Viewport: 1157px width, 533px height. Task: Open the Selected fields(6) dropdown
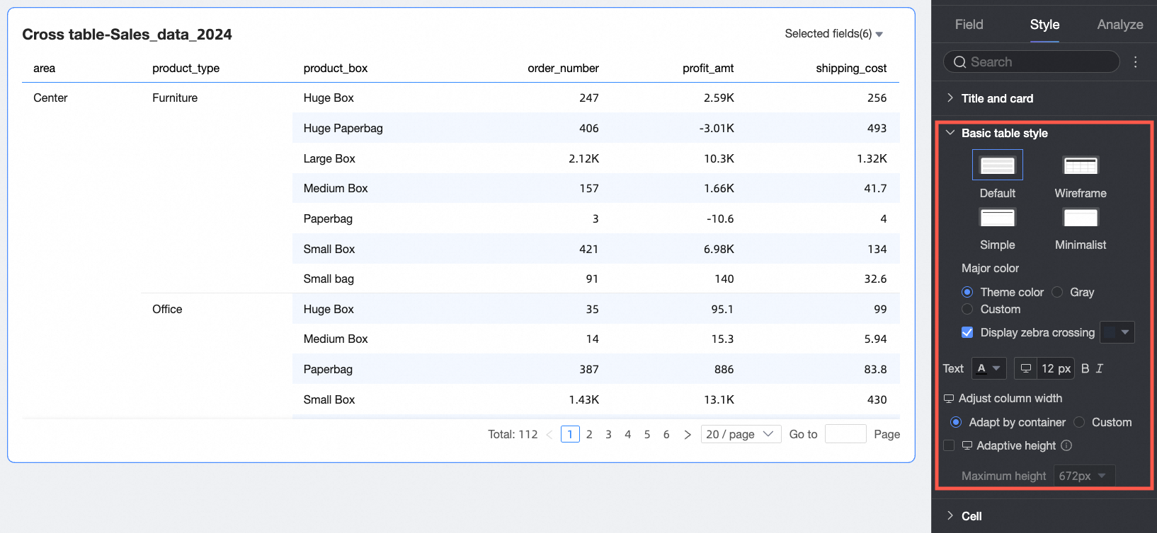click(833, 34)
